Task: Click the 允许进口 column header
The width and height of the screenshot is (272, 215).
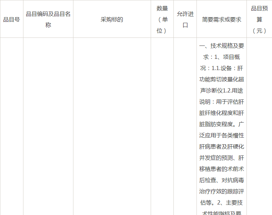Action: (185, 20)
